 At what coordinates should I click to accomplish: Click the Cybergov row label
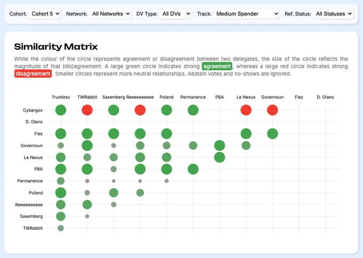[x=33, y=110]
